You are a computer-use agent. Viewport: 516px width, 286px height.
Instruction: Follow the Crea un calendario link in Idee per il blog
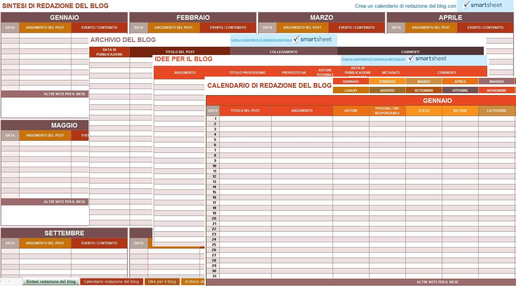(x=373, y=59)
